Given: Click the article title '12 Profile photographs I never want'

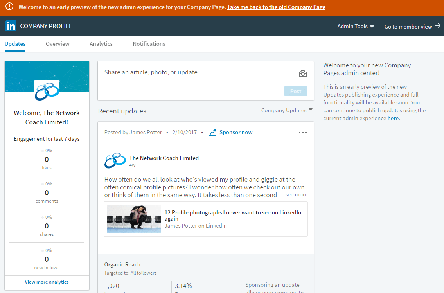Looking at the screenshot, I should 233,216.
